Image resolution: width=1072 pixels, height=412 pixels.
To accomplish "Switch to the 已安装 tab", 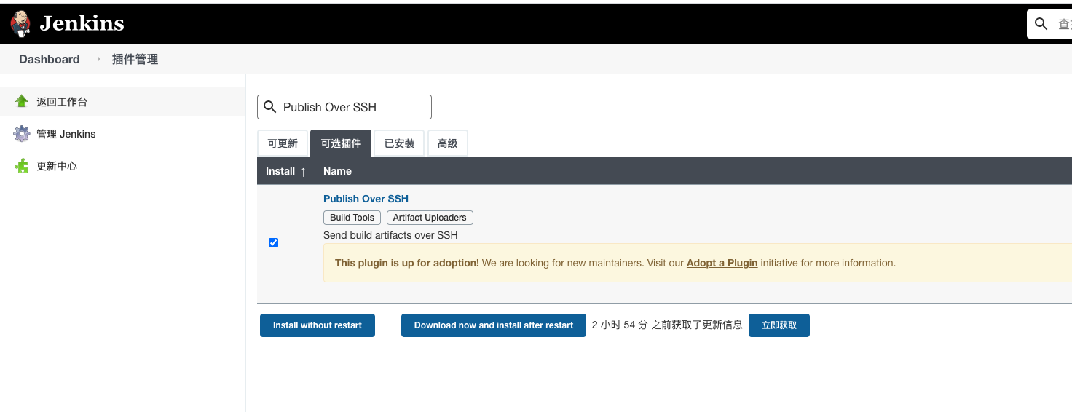I will (x=399, y=143).
